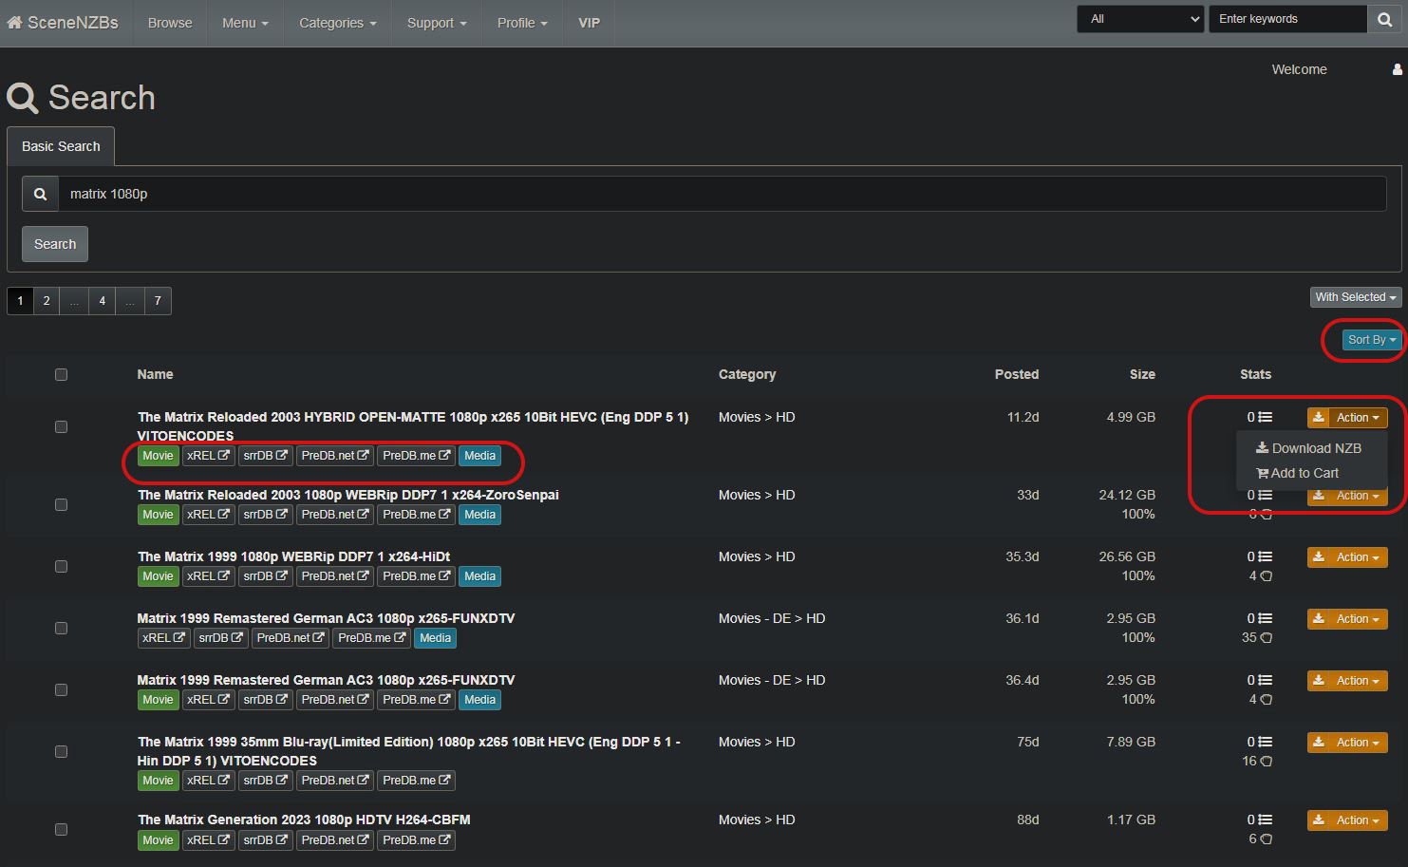Image resolution: width=1408 pixels, height=867 pixels.
Task: Go to the VIP page
Action: tap(590, 23)
